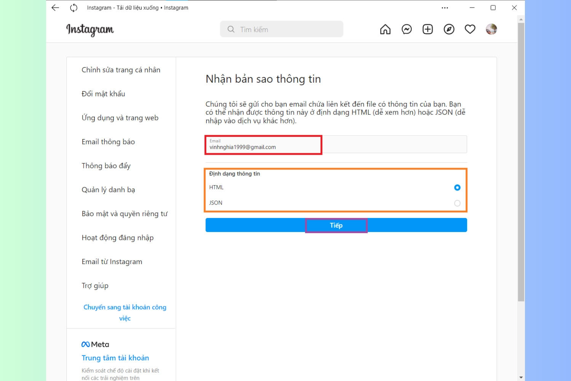The image size is (571, 381).
Task: Click the Email input field
Action: pos(336,144)
